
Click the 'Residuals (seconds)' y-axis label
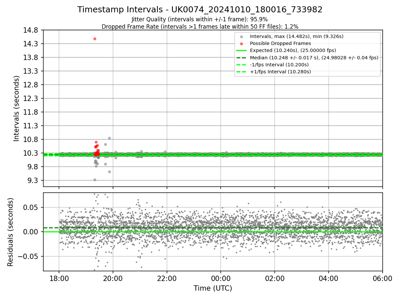[10, 232]
